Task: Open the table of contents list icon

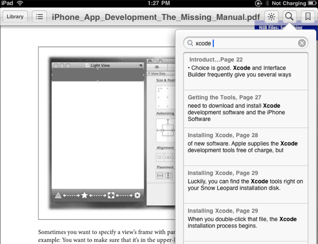Action: point(39,16)
